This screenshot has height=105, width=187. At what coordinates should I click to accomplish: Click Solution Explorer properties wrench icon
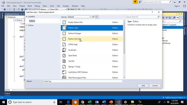pos(174,18)
